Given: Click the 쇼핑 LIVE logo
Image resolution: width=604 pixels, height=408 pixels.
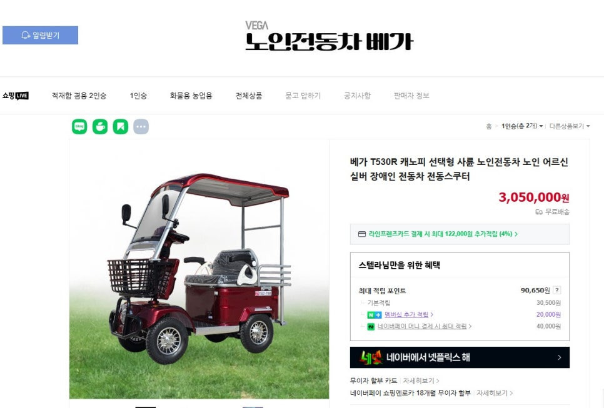Looking at the screenshot, I should point(16,96).
